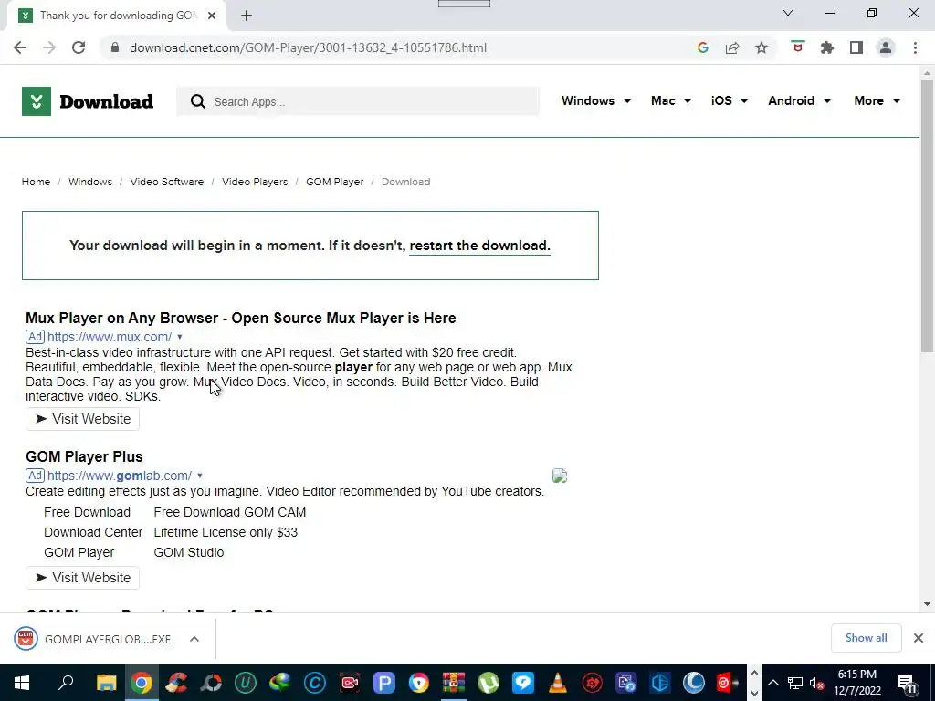Open the https://www.gomlab.com/ ad link

tap(120, 476)
